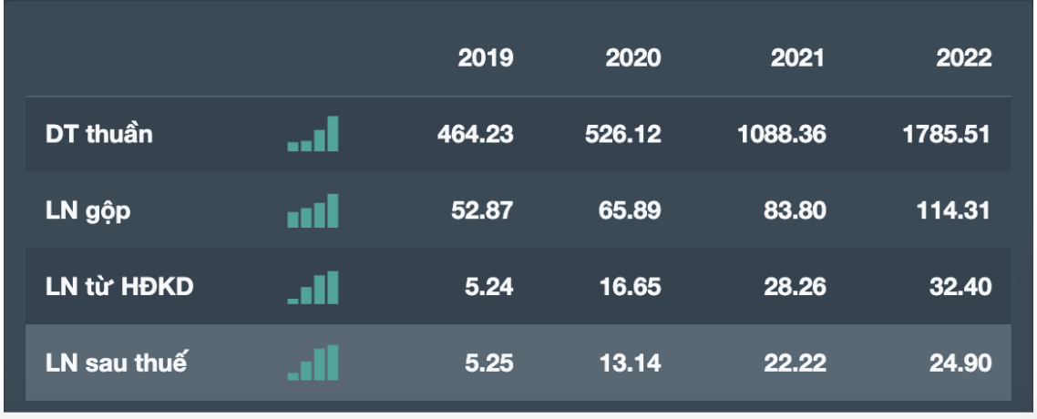Click the DT thuần row label

click(99, 135)
